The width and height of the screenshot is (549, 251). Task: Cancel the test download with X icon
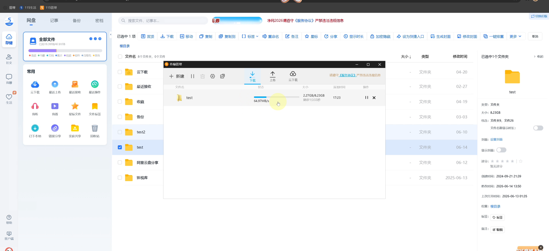coord(374,98)
